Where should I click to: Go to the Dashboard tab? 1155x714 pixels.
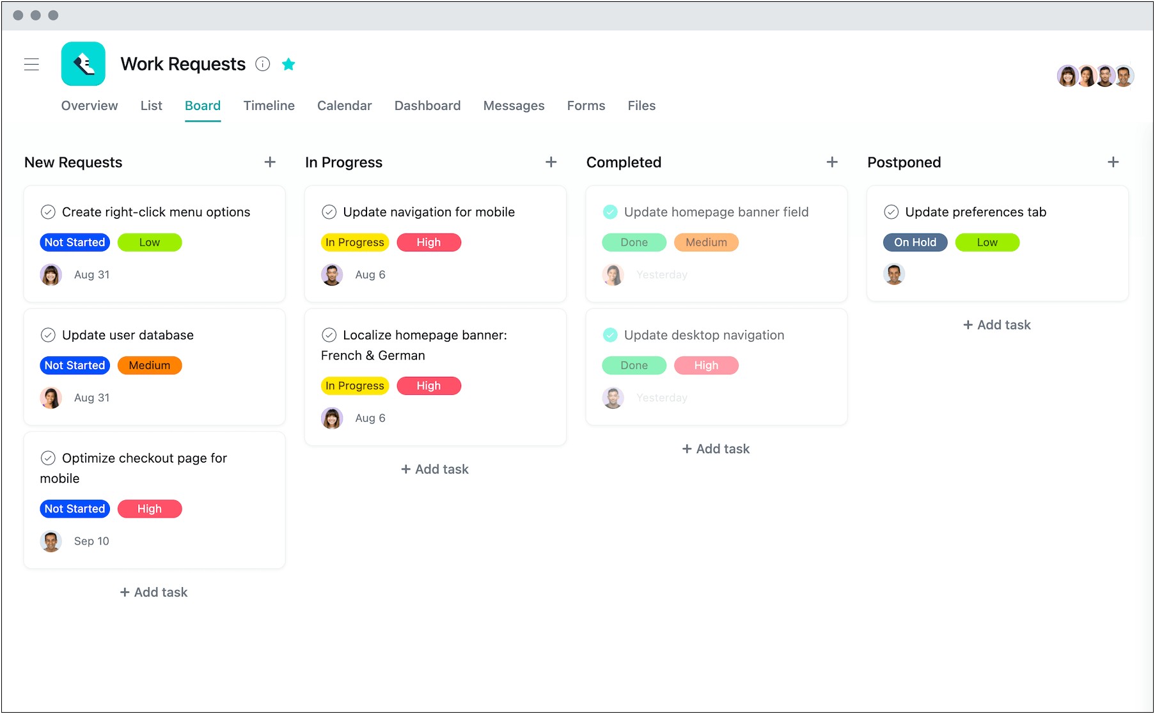(428, 106)
